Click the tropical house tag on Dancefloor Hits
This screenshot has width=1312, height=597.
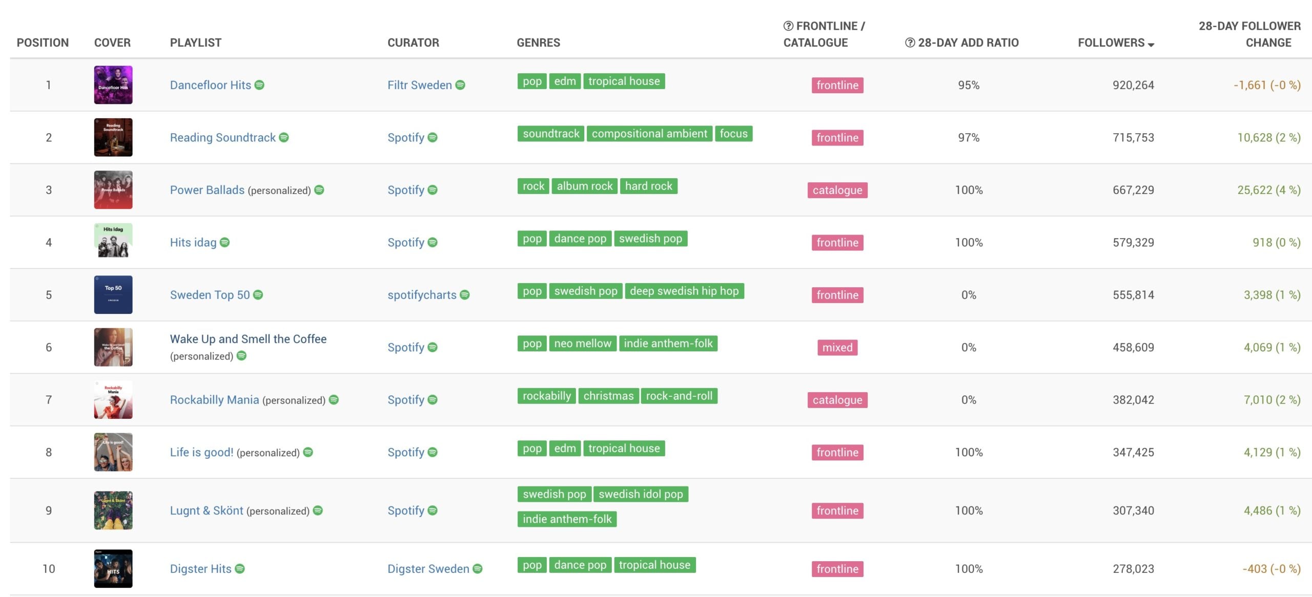[624, 81]
